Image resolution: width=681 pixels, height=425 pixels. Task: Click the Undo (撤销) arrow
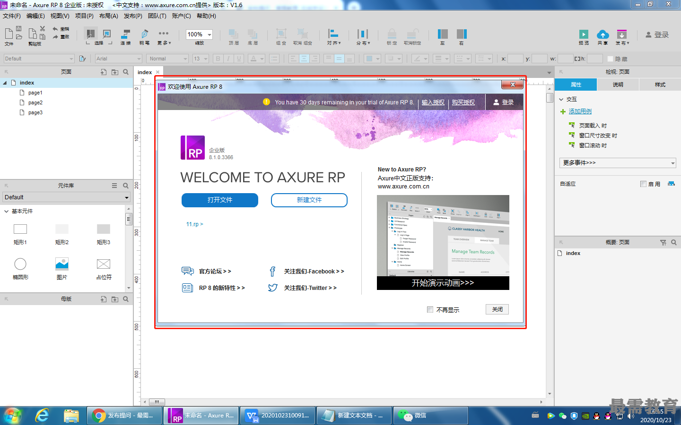point(55,29)
